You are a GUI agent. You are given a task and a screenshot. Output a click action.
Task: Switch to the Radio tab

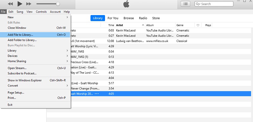tap(143, 18)
